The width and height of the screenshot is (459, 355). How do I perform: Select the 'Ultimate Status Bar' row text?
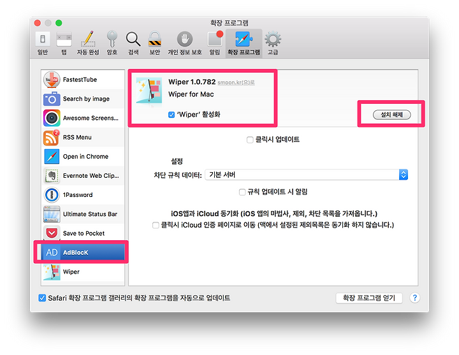(90, 214)
